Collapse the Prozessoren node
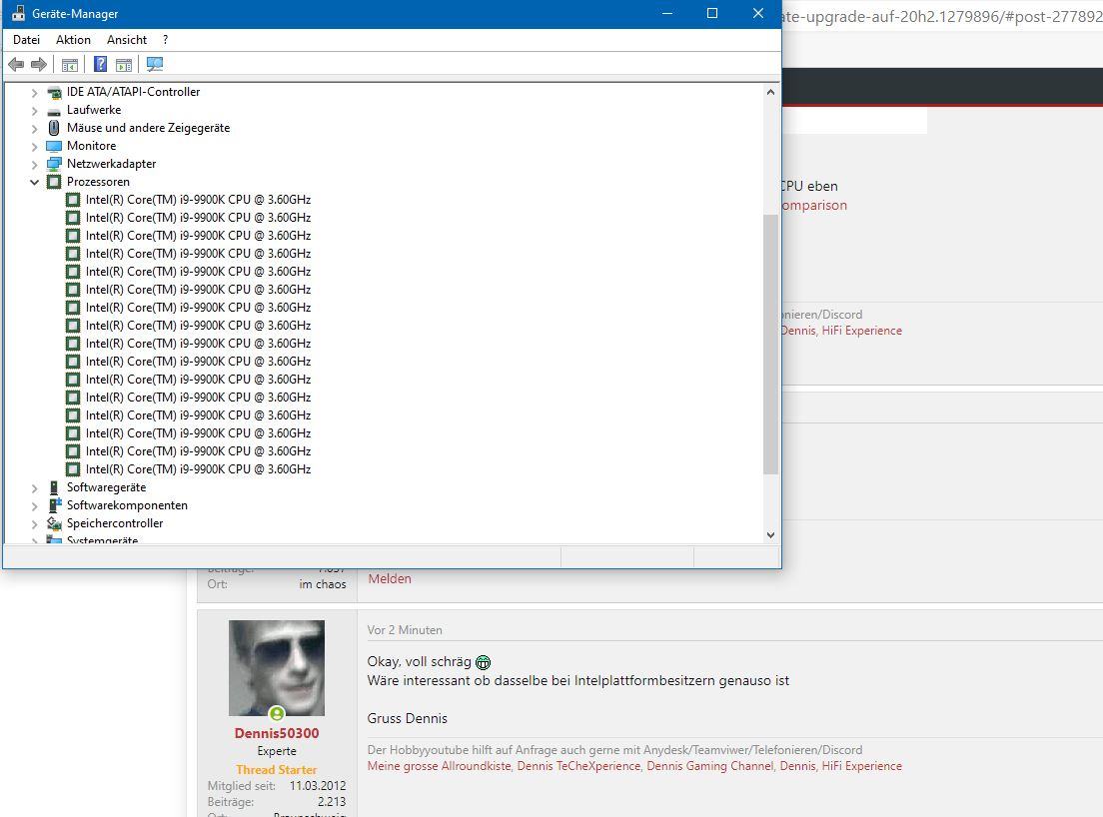The height and width of the screenshot is (817, 1103). [x=34, y=182]
